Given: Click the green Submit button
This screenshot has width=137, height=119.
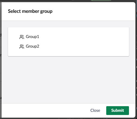Looking at the screenshot, I should pyautogui.click(x=117, y=110).
